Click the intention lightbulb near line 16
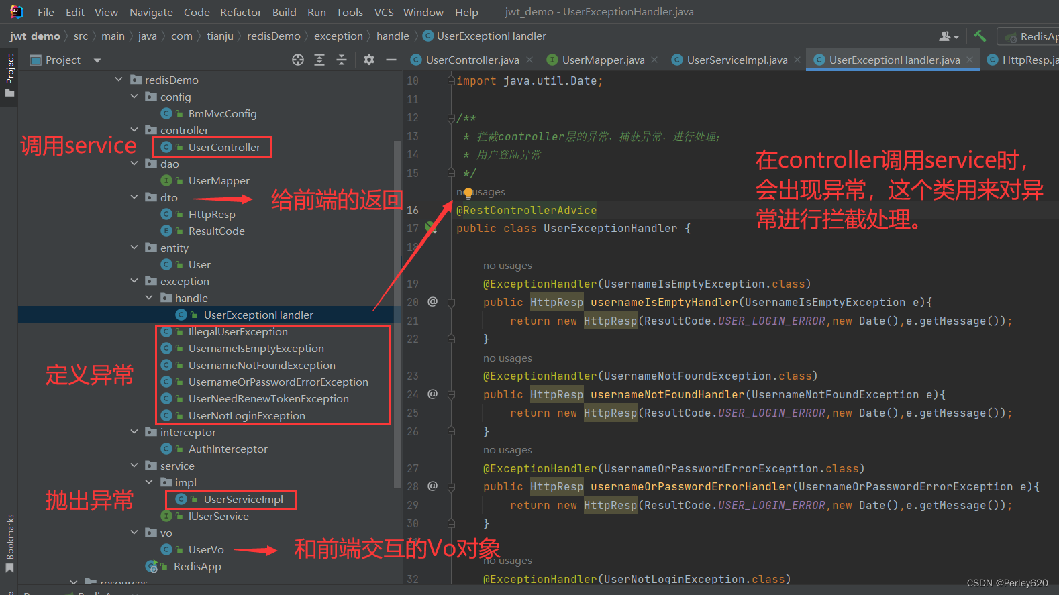This screenshot has width=1059, height=595. [468, 193]
